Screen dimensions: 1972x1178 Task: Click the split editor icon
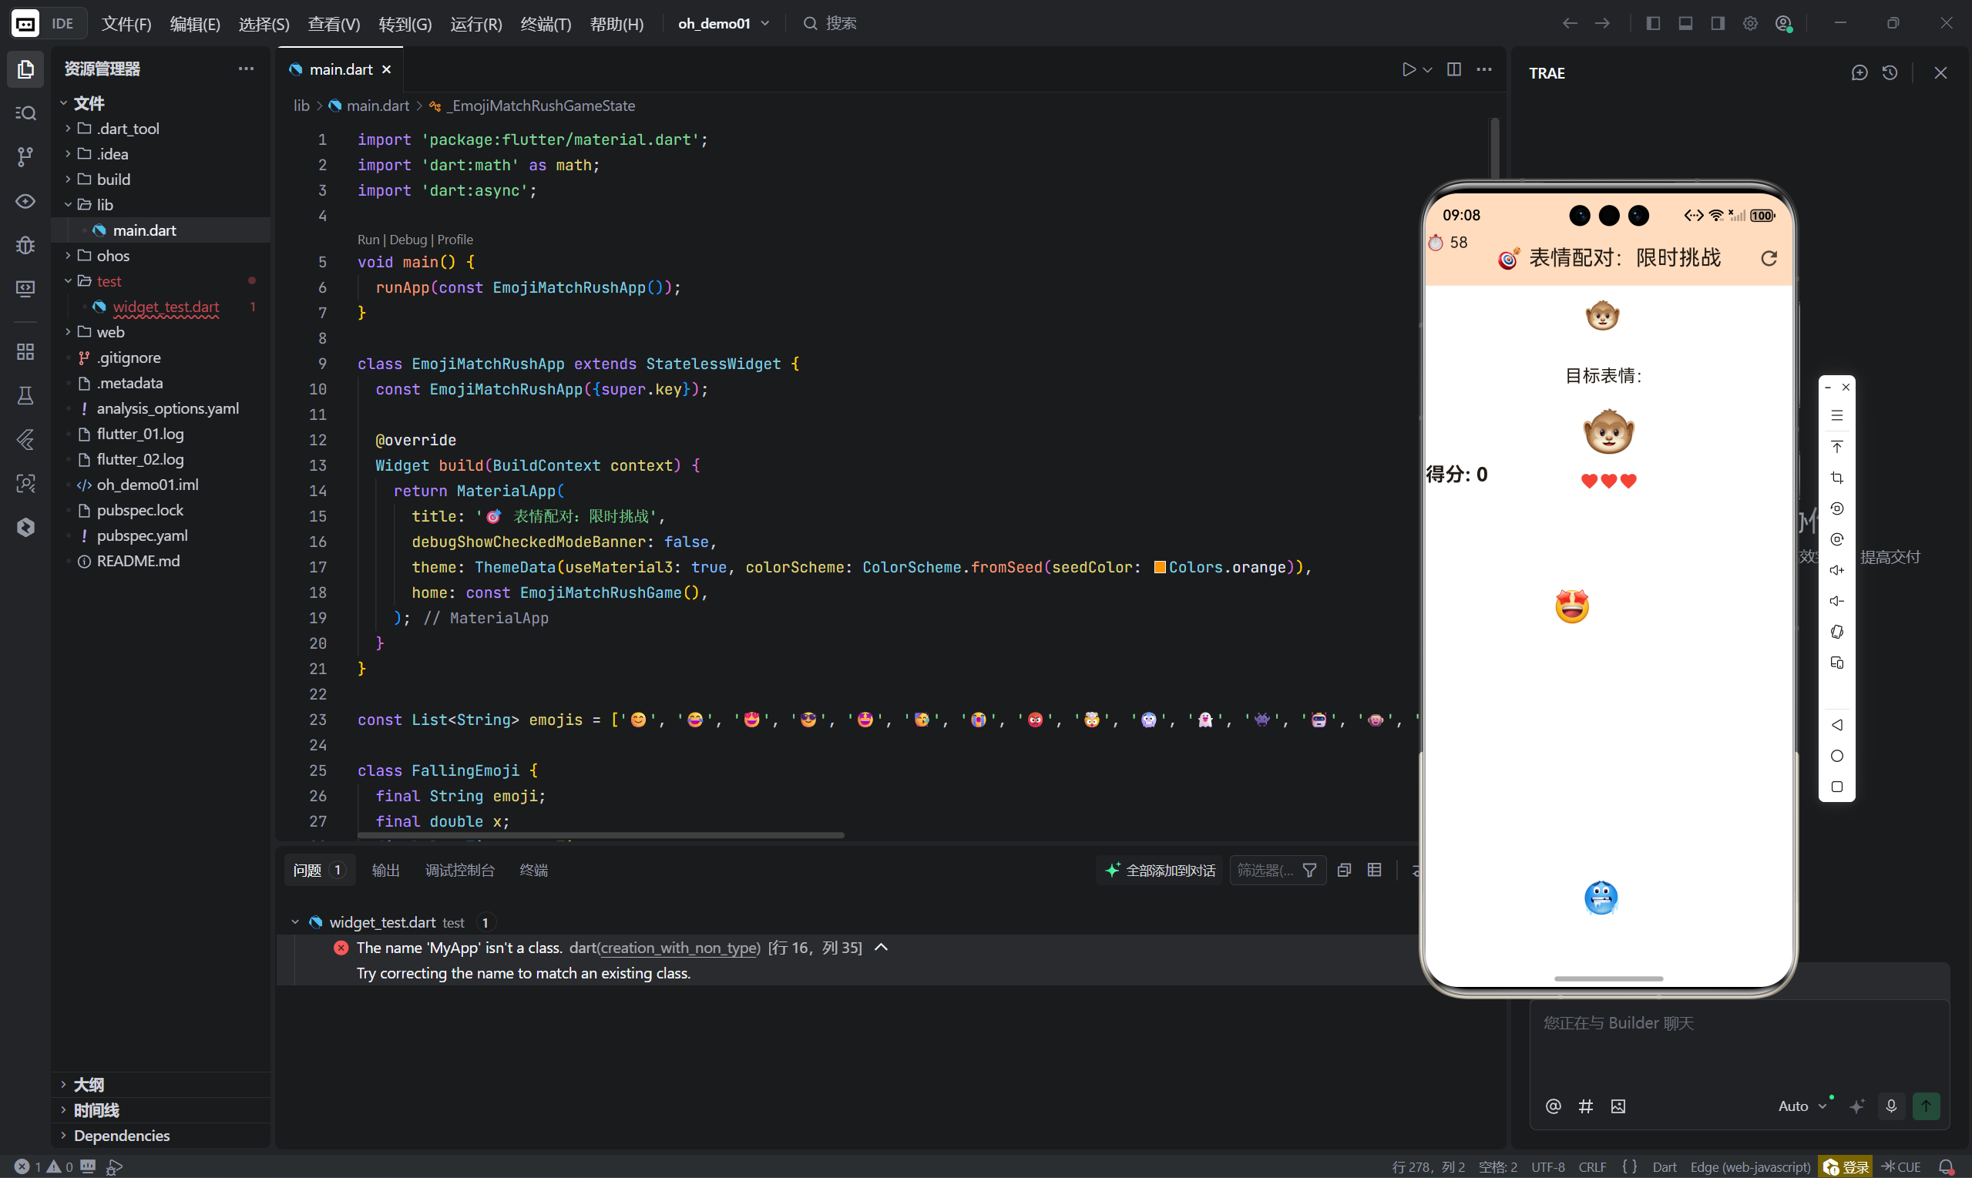coord(1453,69)
